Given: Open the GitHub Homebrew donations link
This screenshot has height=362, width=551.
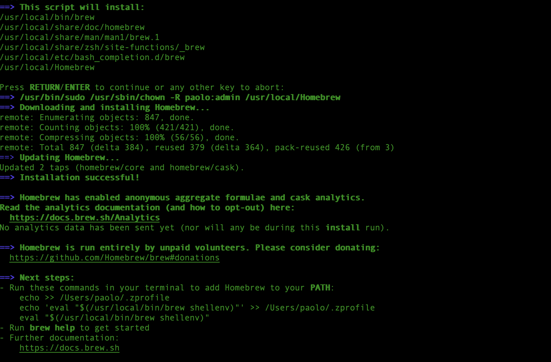Looking at the screenshot, I should (x=114, y=258).
